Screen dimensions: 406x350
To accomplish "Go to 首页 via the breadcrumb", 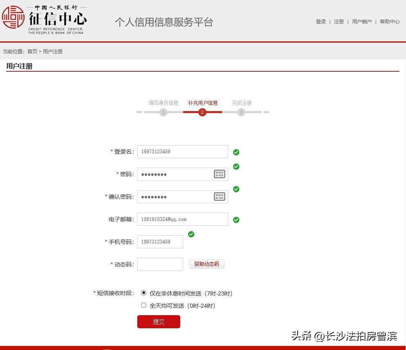I will [32, 51].
